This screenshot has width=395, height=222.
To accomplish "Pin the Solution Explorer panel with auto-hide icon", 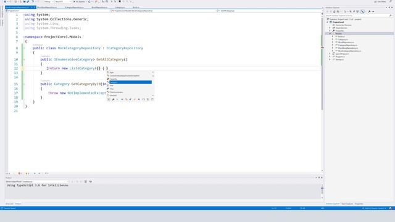I will click(389, 7).
